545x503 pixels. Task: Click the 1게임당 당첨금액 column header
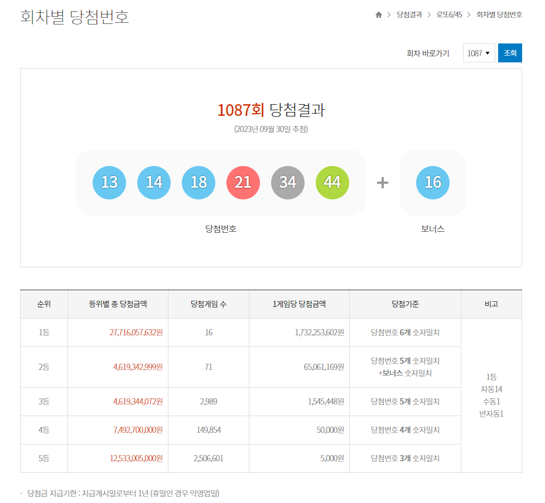point(299,304)
